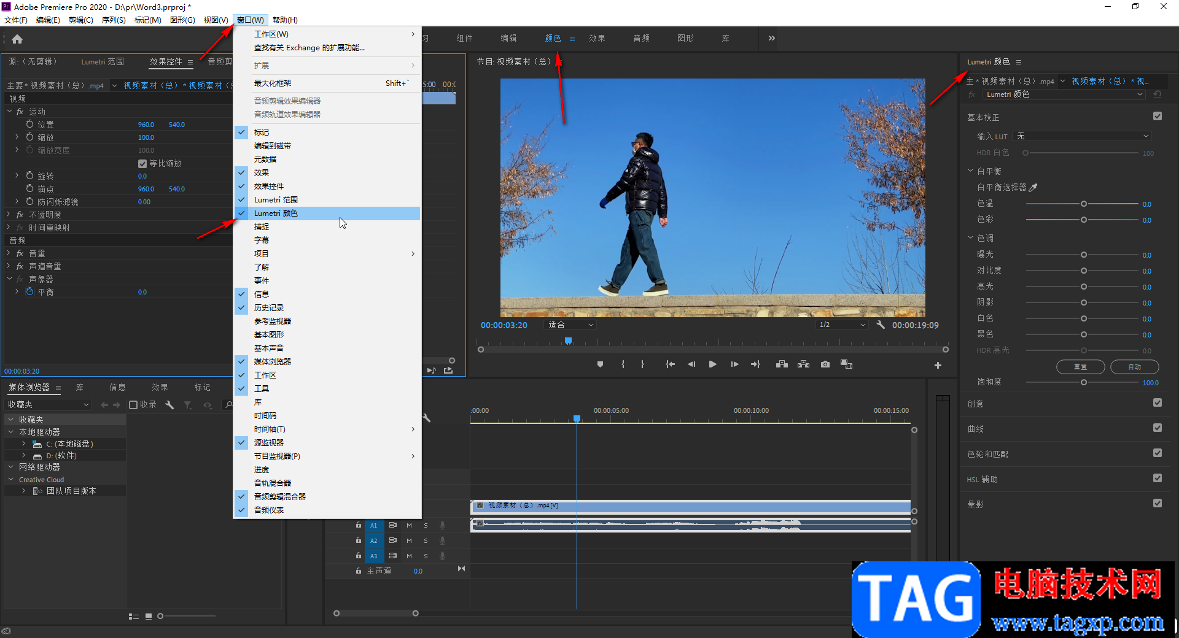Screen dimensions: 1179x638
Task: Open the zoom level dropdown showing 适合
Action: (x=570, y=325)
